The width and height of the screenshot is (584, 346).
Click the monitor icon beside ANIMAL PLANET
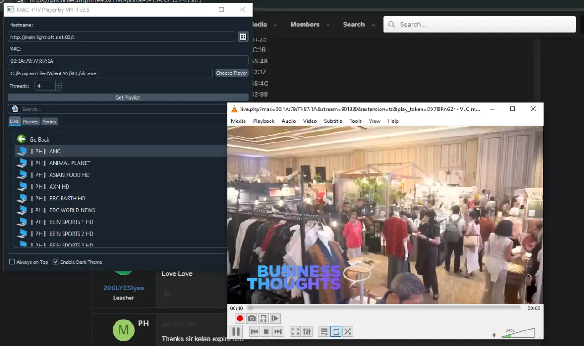coord(22,163)
